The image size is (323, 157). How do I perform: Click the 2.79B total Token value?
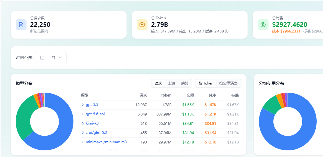tap(160, 25)
